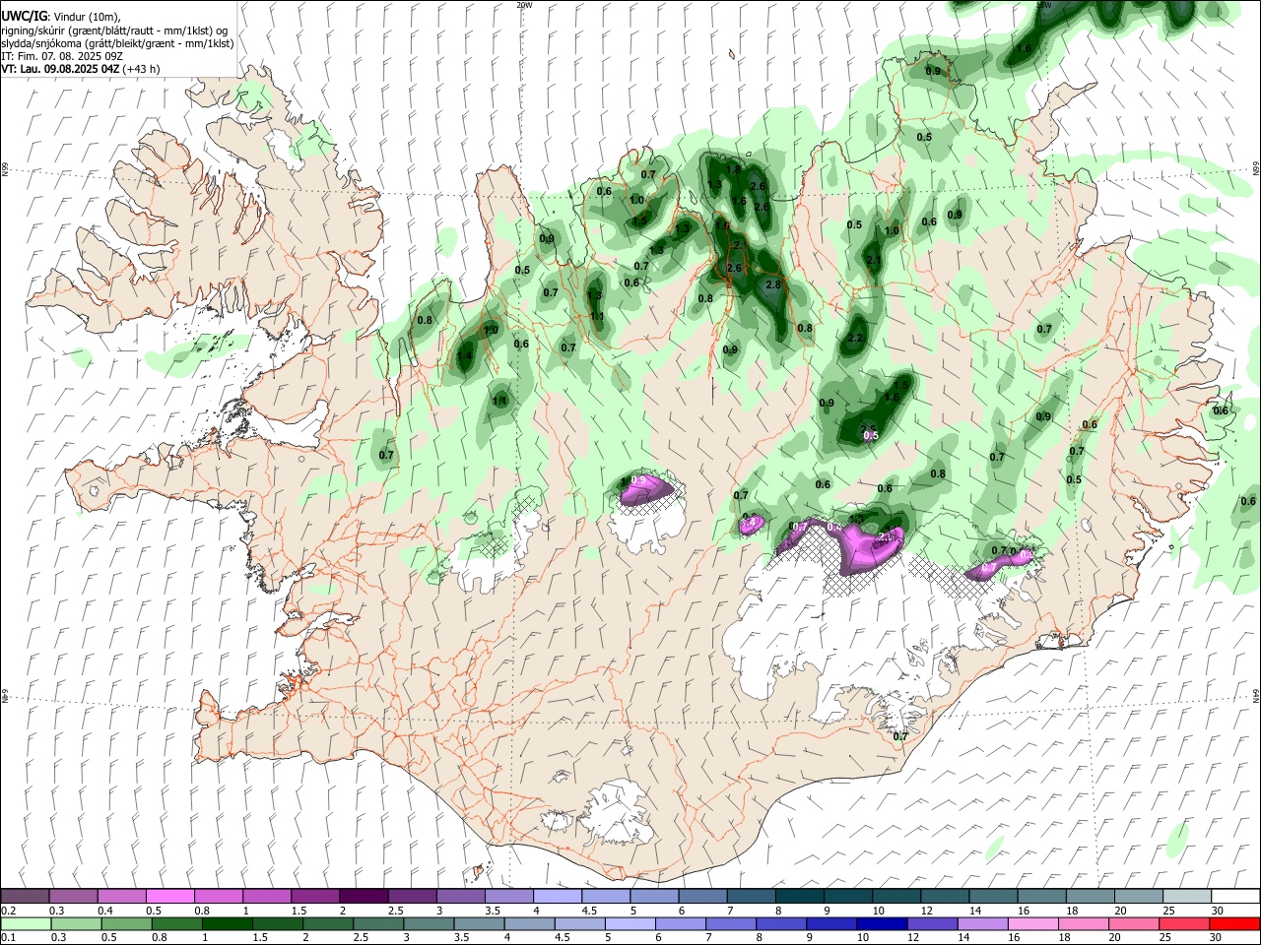Click the lavender swatch between 14 and 16 in lower legend
This screenshot has height=945, width=1261.
(982, 923)
